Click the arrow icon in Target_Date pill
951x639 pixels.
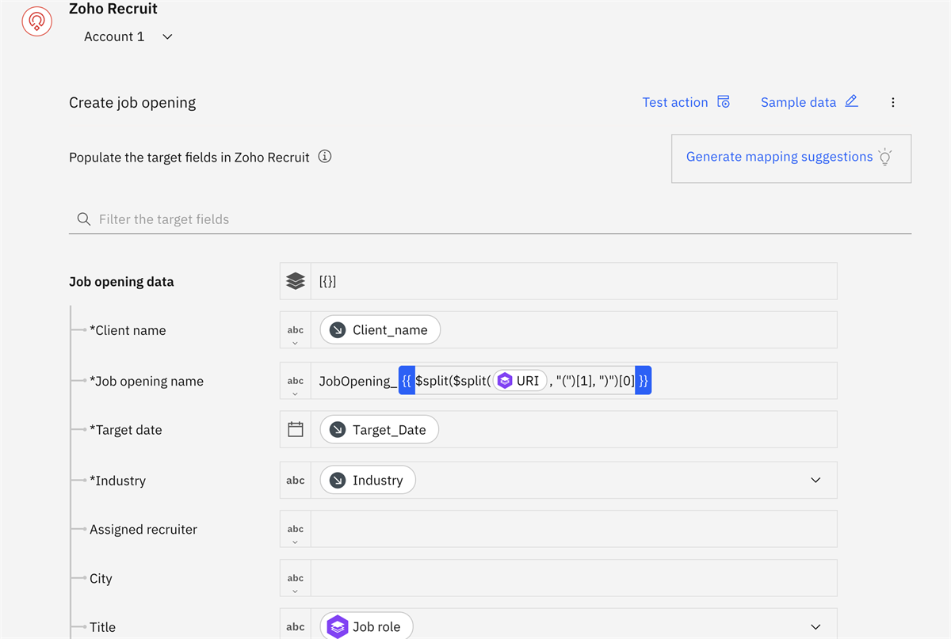point(338,430)
